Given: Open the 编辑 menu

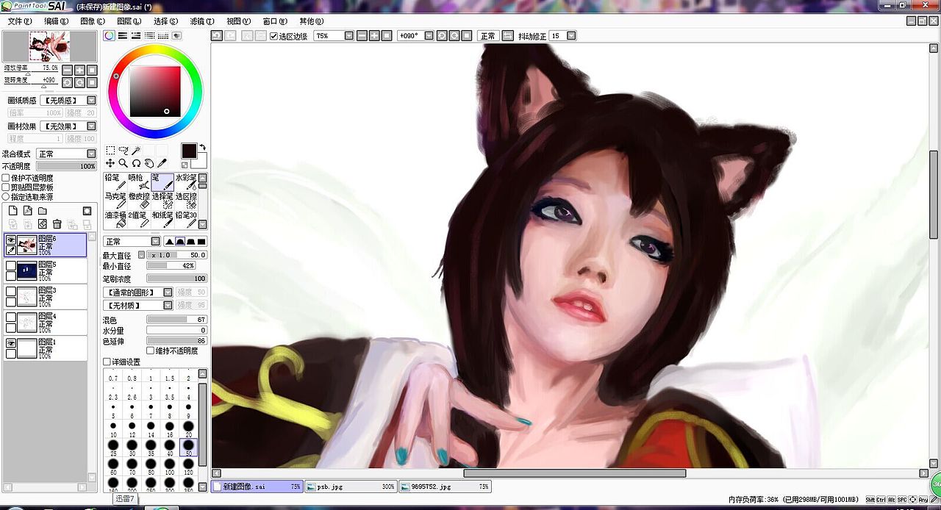Looking at the screenshot, I should tap(57, 21).
